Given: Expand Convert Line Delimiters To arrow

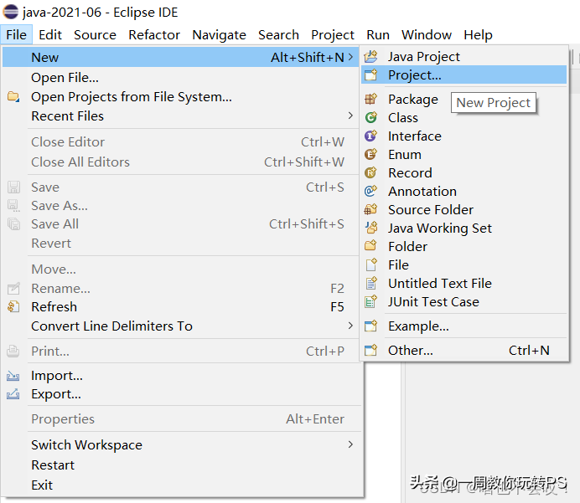Looking at the screenshot, I should (x=350, y=326).
